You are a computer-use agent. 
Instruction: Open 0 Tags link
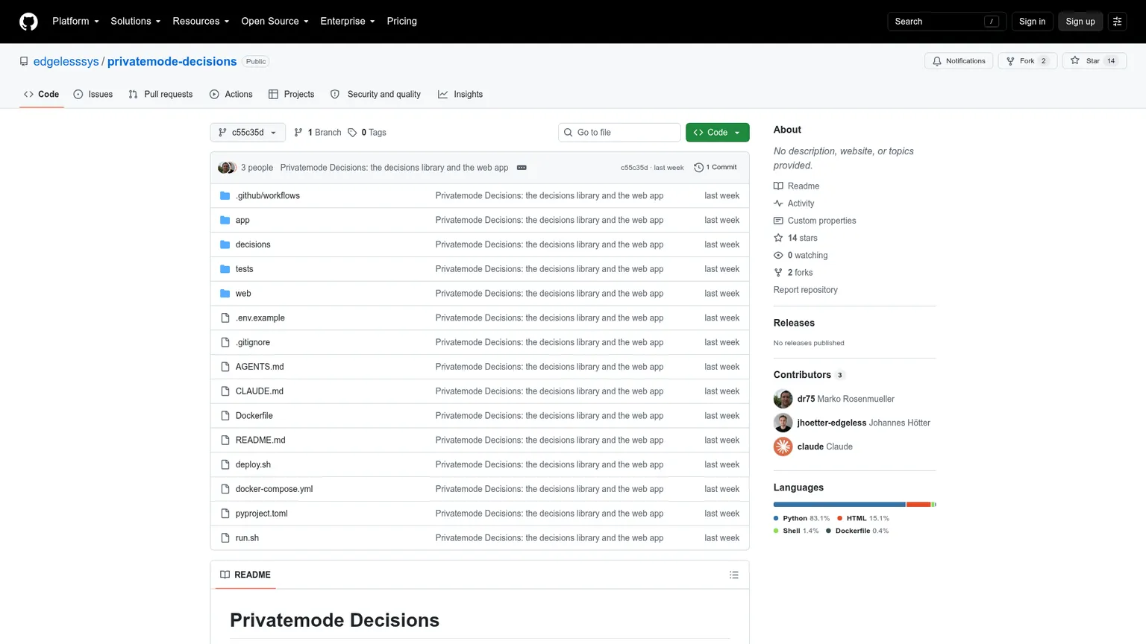pos(367,133)
